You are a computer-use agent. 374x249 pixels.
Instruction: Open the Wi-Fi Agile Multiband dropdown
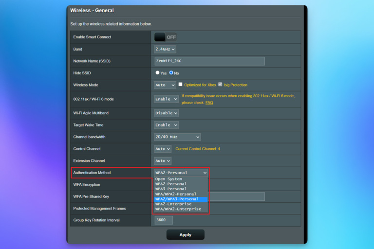[166, 113]
